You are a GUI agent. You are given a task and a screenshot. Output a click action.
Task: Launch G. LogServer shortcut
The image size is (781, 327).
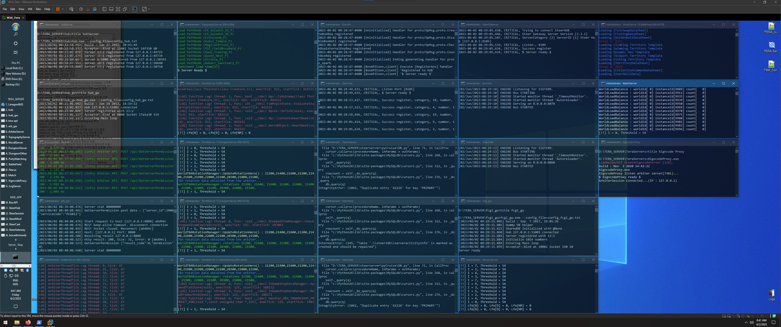pyautogui.click(x=12, y=186)
